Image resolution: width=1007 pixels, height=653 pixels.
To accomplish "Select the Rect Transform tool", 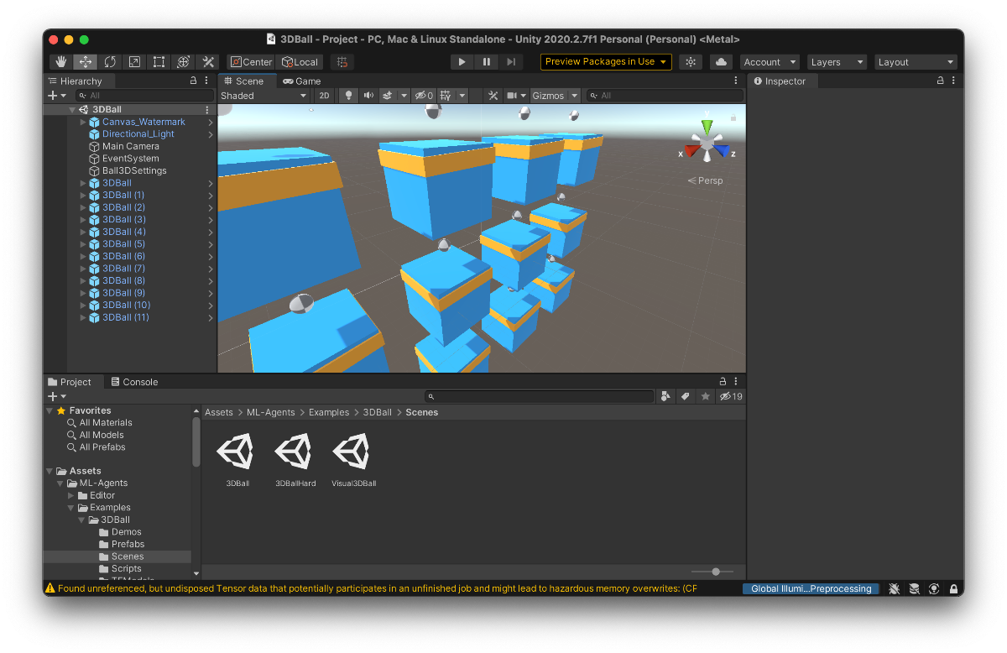I will click(x=159, y=62).
